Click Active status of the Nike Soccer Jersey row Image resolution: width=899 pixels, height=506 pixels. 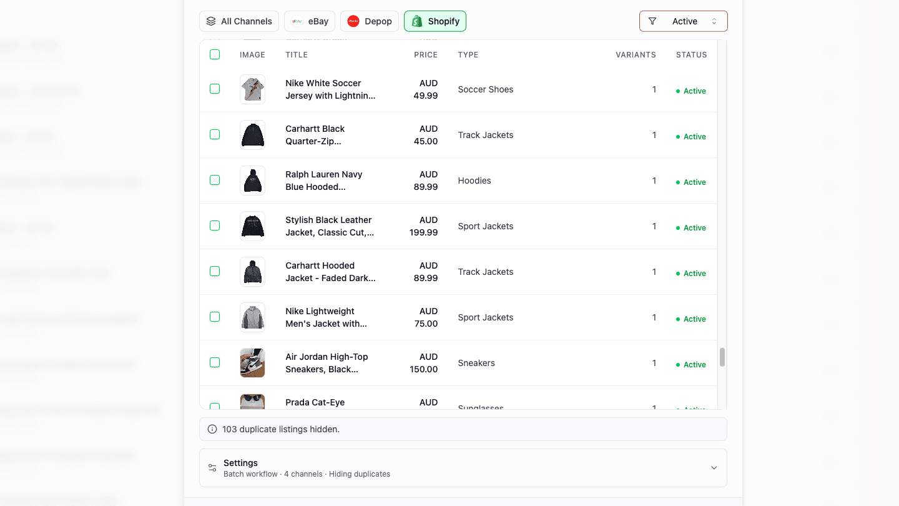[x=691, y=91]
